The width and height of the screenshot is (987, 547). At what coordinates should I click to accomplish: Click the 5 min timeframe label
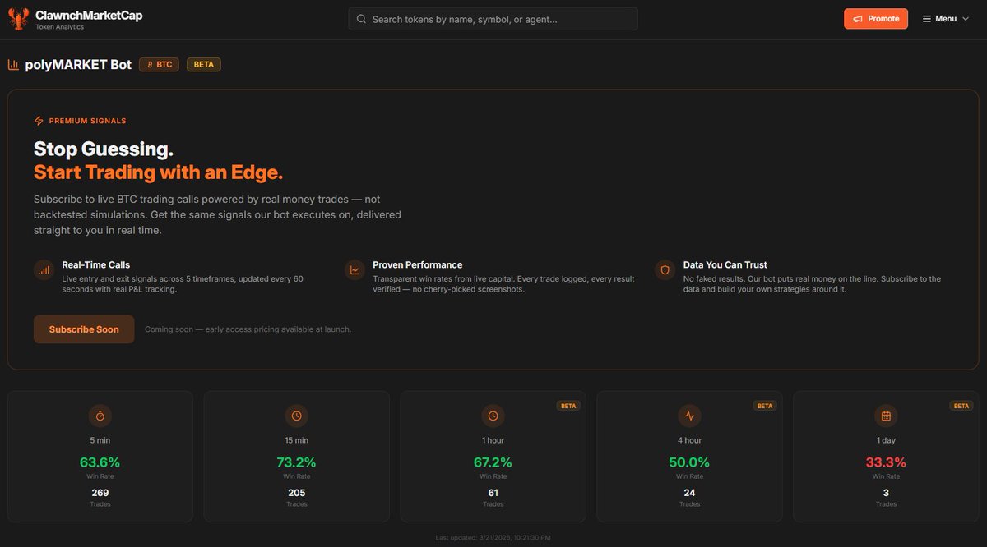coord(100,440)
